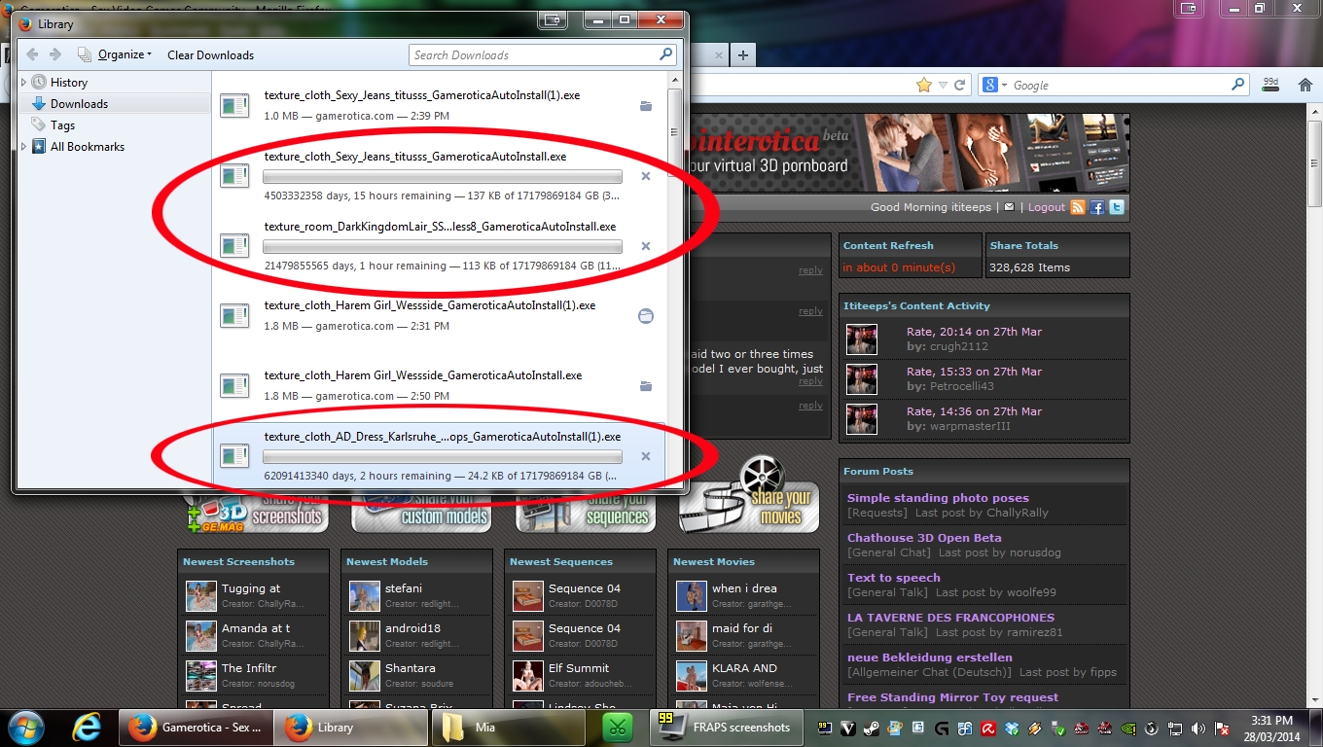
Task: Switch to Library taskbar button
Action: (351, 728)
